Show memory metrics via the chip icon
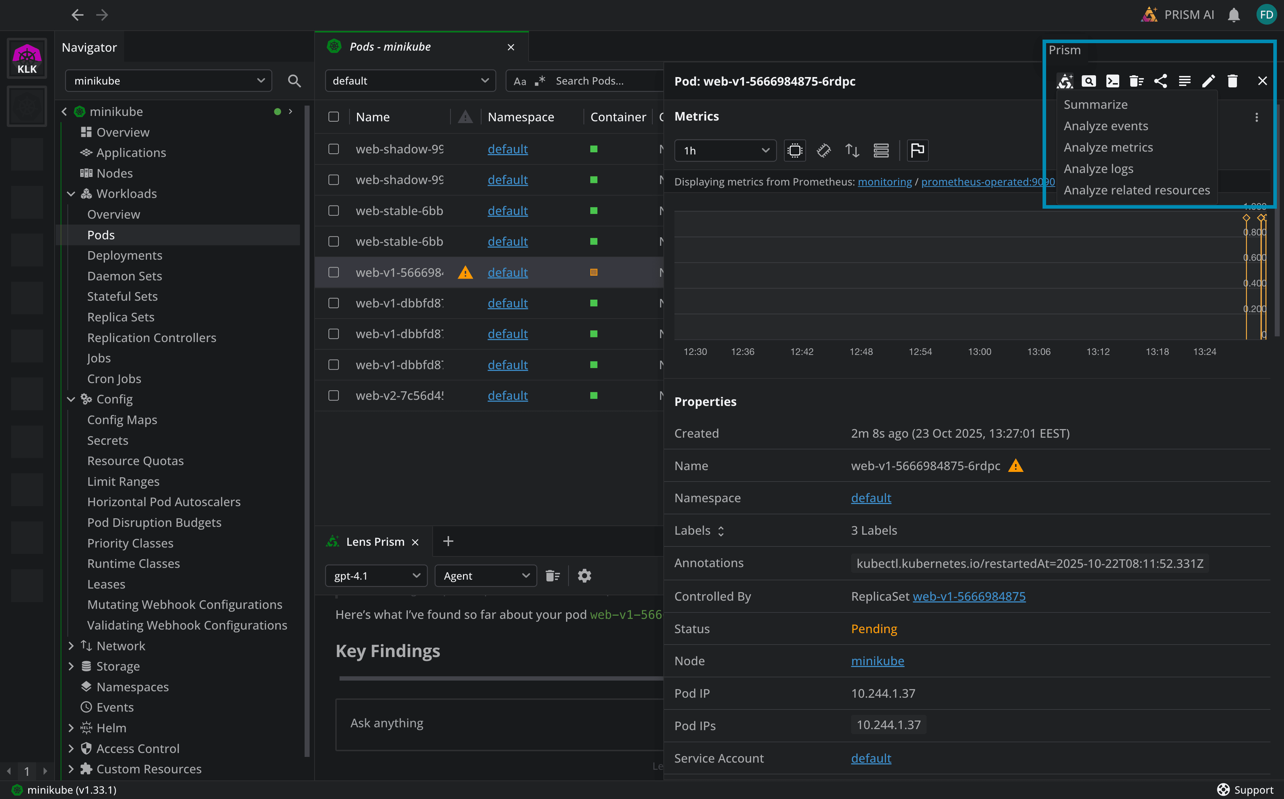The image size is (1284, 799). [x=824, y=150]
